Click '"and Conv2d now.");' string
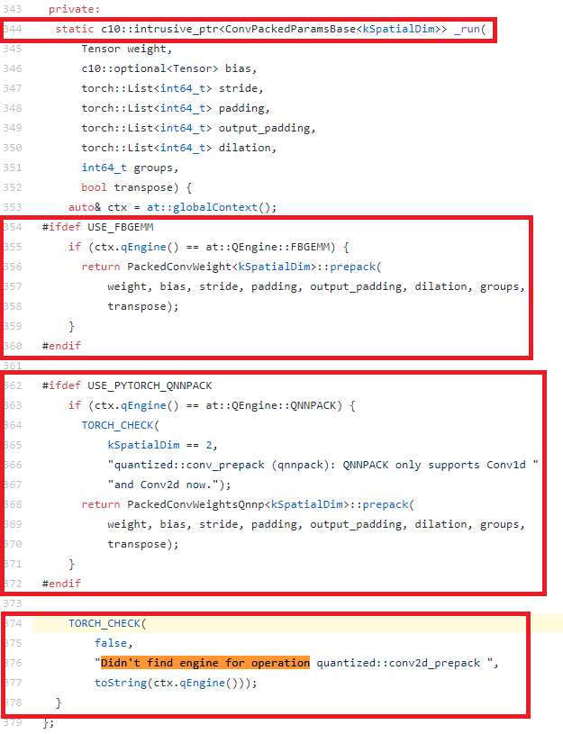The width and height of the screenshot is (563, 734). pos(169,485)
